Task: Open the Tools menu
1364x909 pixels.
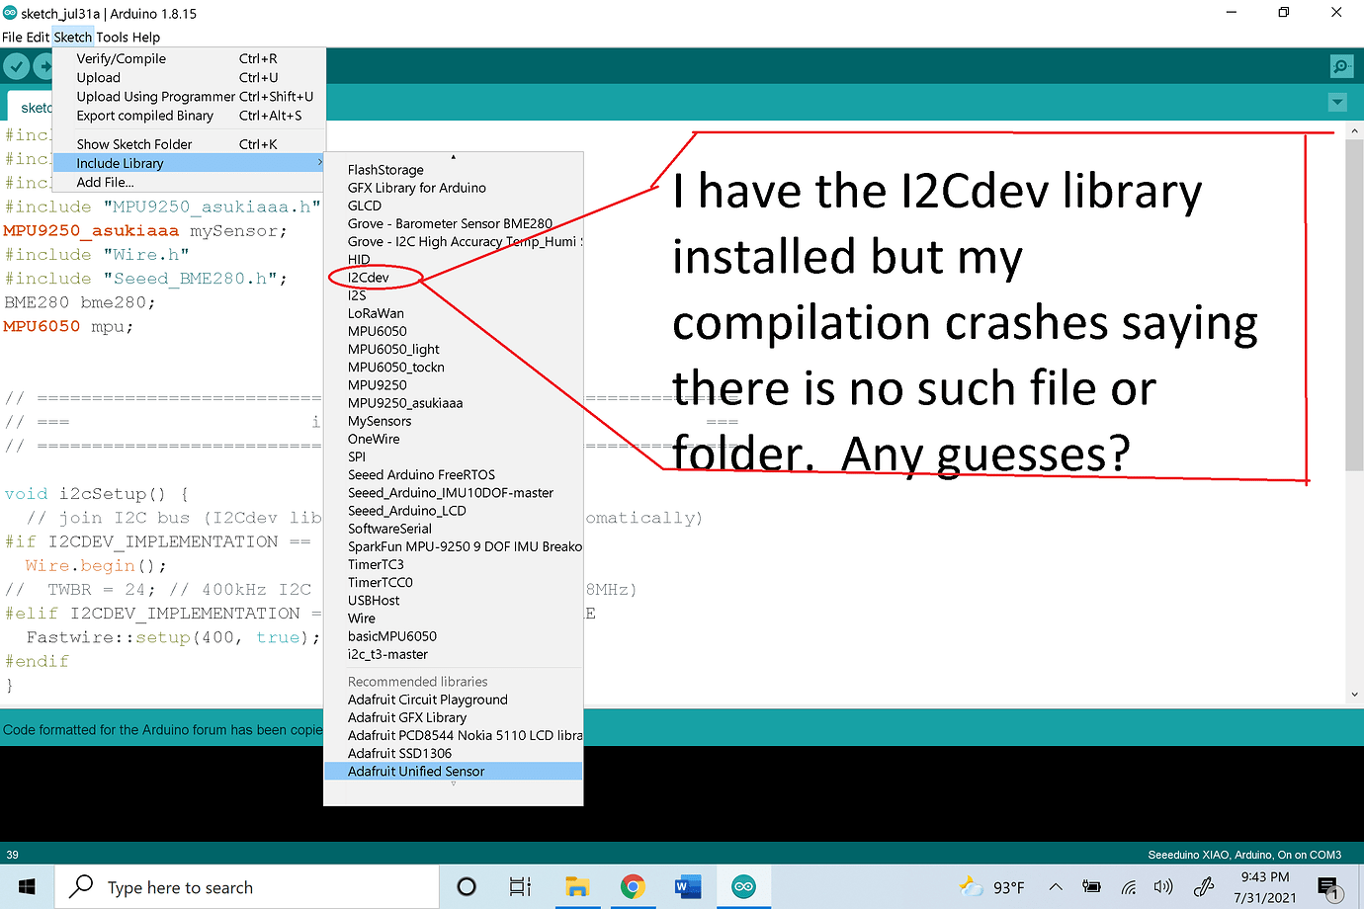Action: pos(112,37)
